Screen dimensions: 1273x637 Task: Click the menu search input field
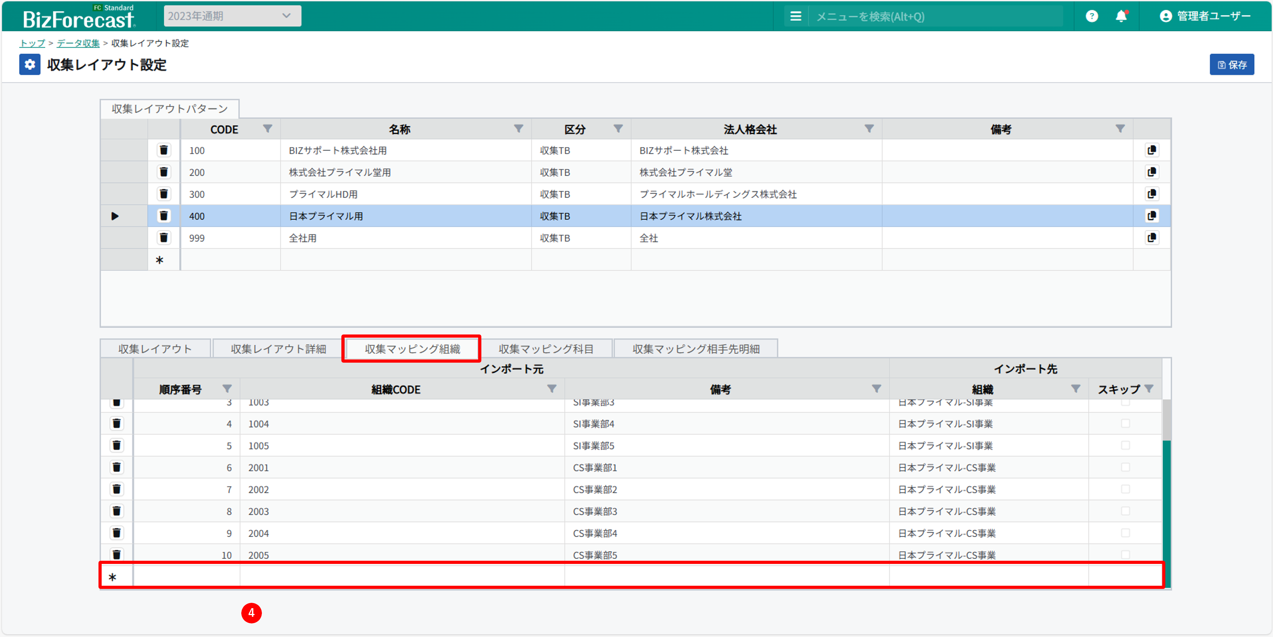coord(934,17)
